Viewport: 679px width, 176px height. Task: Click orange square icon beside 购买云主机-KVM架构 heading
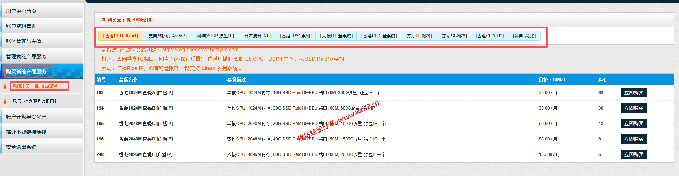click(x=103, y=20)
